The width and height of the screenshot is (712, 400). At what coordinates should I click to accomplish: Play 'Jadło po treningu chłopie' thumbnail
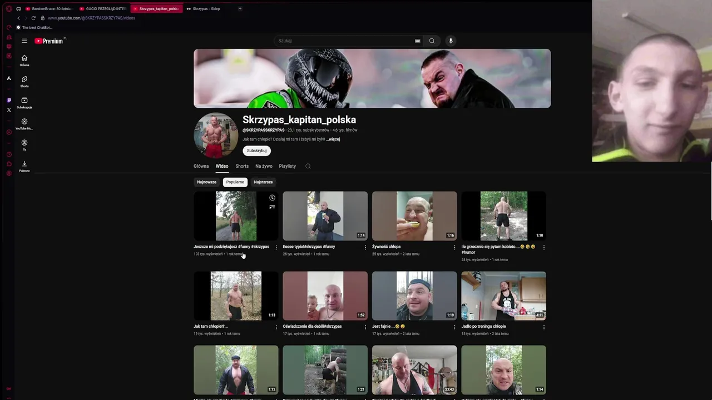[503, 296]
